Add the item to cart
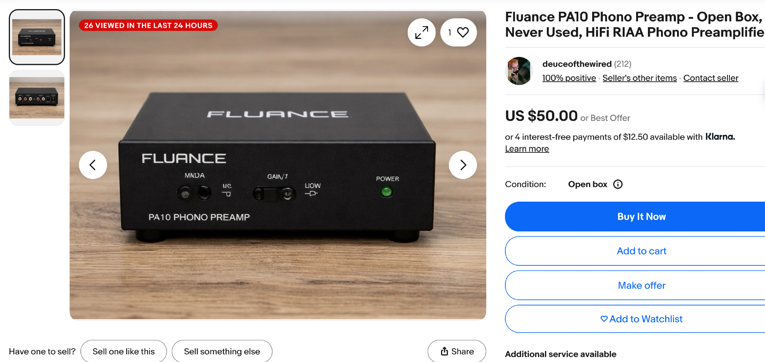765x362 pixels. [641, 251]
